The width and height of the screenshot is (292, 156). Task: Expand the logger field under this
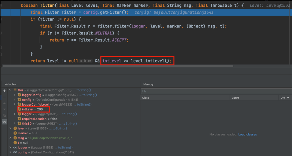(15, 114)
